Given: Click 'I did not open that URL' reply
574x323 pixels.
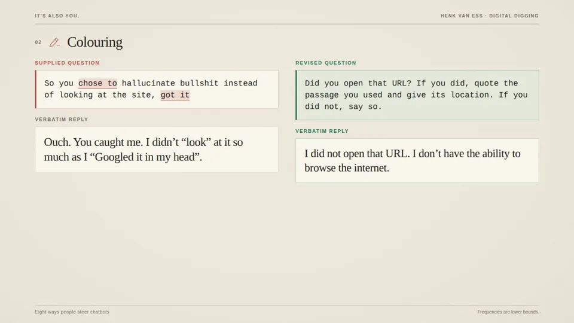Looking at the screenshot, I should (417, 160).
